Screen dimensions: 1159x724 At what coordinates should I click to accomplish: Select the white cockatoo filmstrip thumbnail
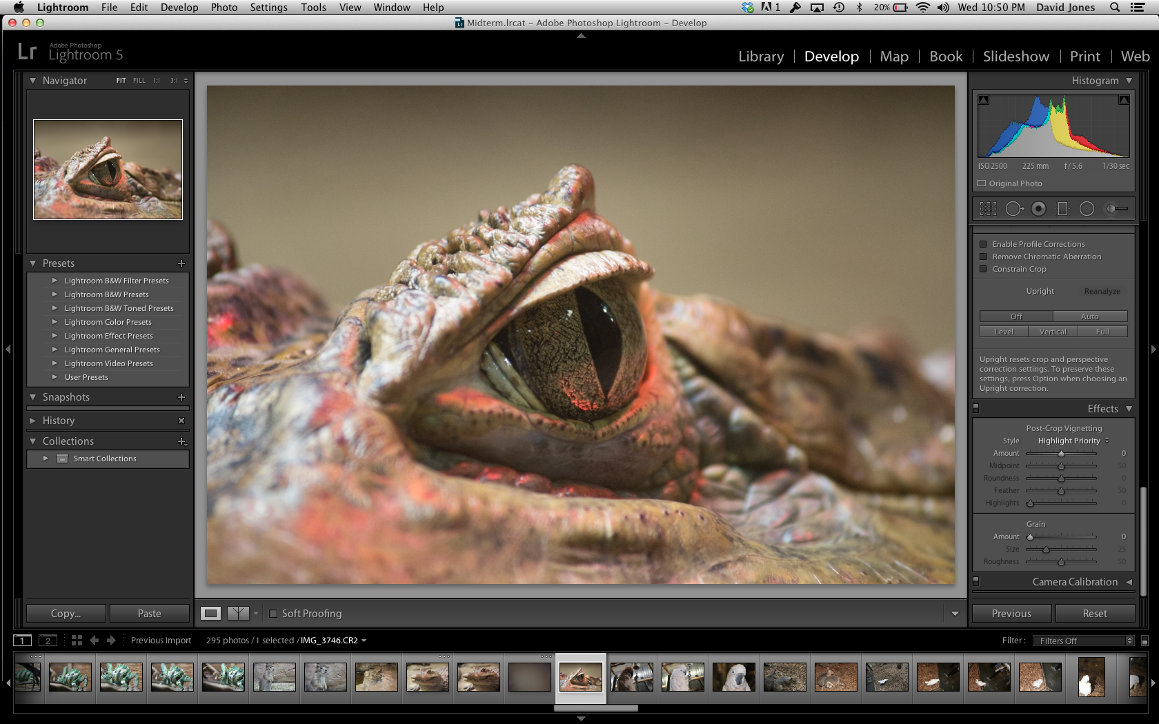(733, 677)
